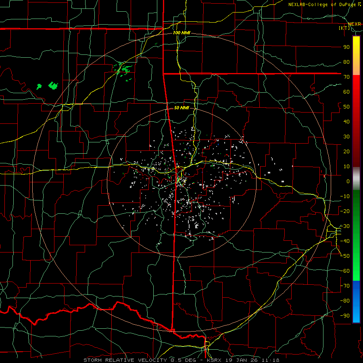This screenshot has height=363, width=363.
Task: Click the [KT] units label
Action: point(344,28)
